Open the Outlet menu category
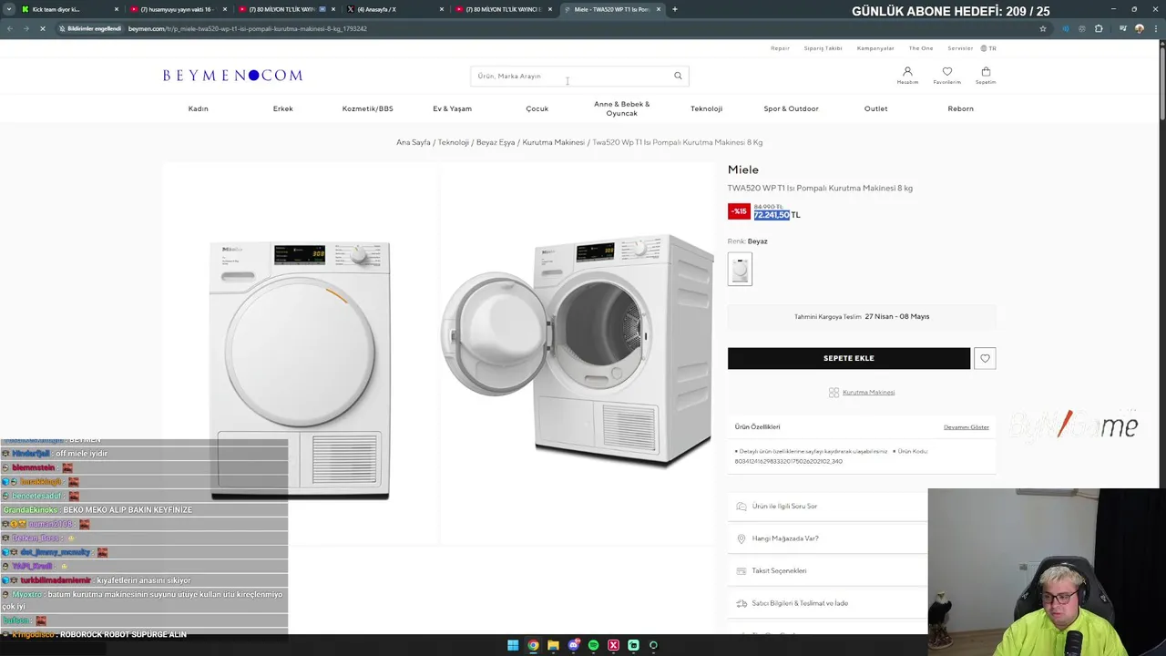Viewport: 1166px width, 656px height. click(x=876, y=108)
